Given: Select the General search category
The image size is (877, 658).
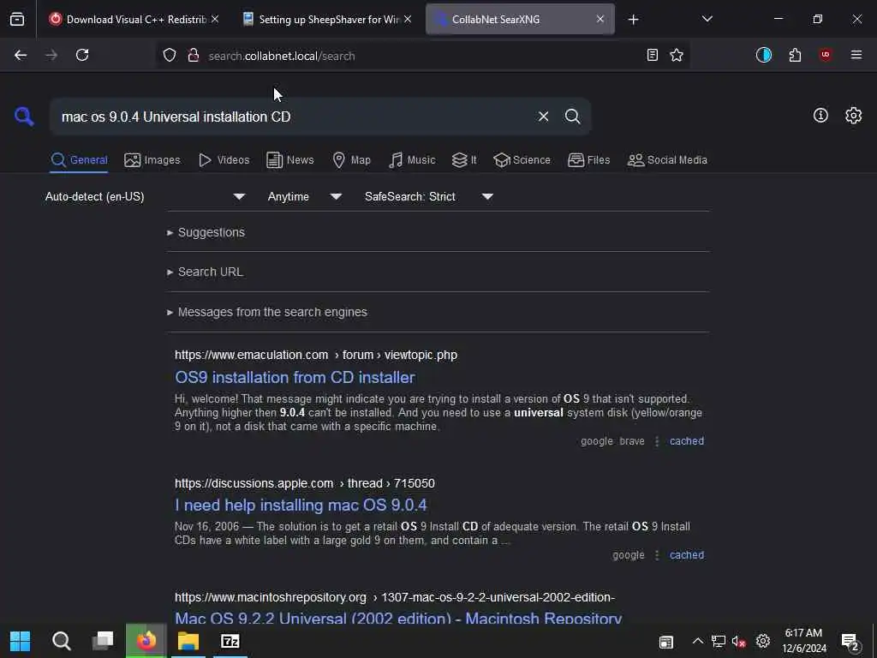Looking at the screenshot, I should 79,160.
